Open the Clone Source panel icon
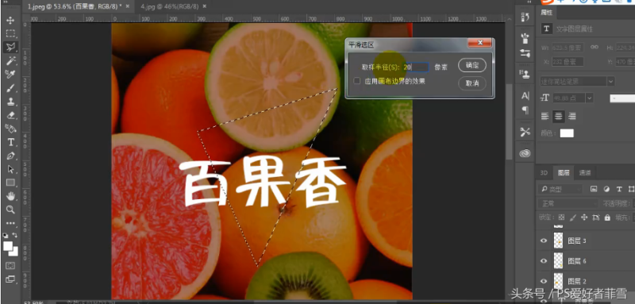 pos(525,74)
